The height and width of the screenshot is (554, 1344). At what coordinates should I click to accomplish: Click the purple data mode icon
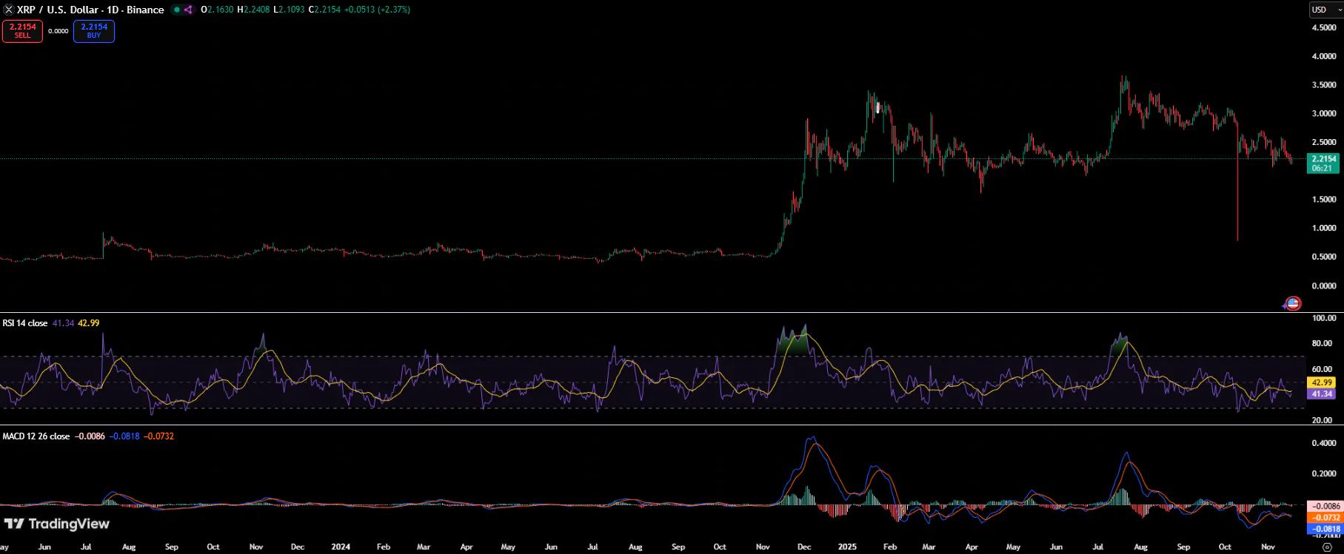click(188, 10)
